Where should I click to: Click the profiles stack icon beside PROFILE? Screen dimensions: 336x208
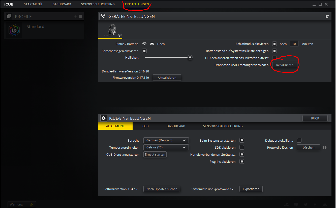9,17
